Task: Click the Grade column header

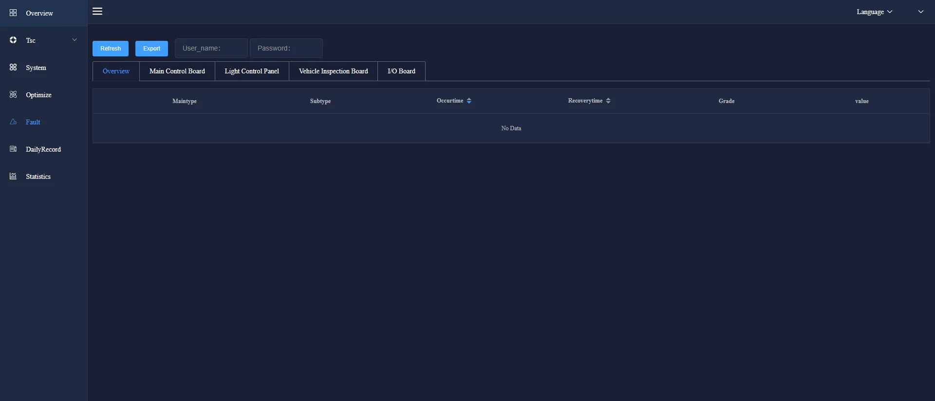Action: click(727, 101)
